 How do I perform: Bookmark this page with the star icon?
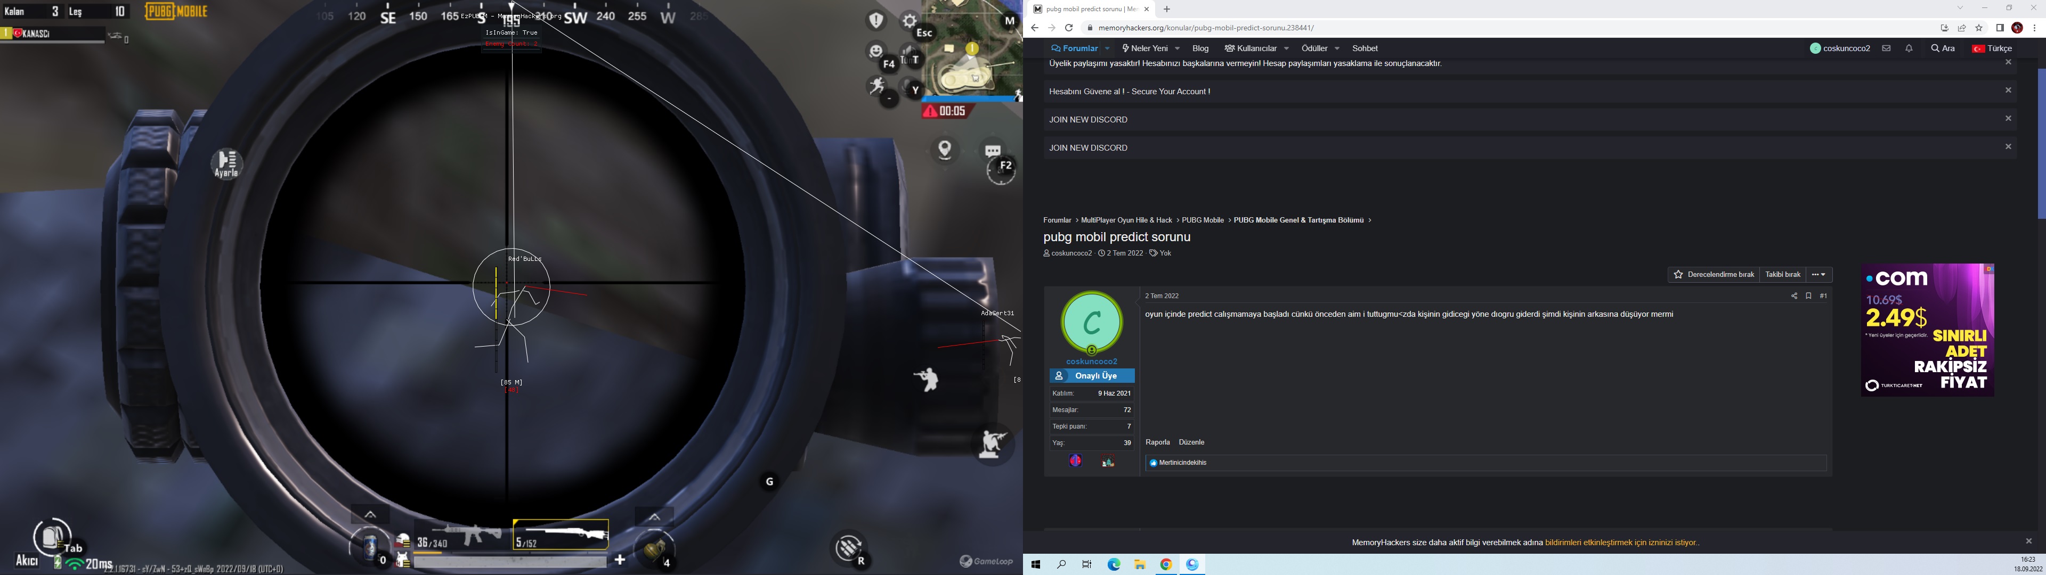point(1978,28)
